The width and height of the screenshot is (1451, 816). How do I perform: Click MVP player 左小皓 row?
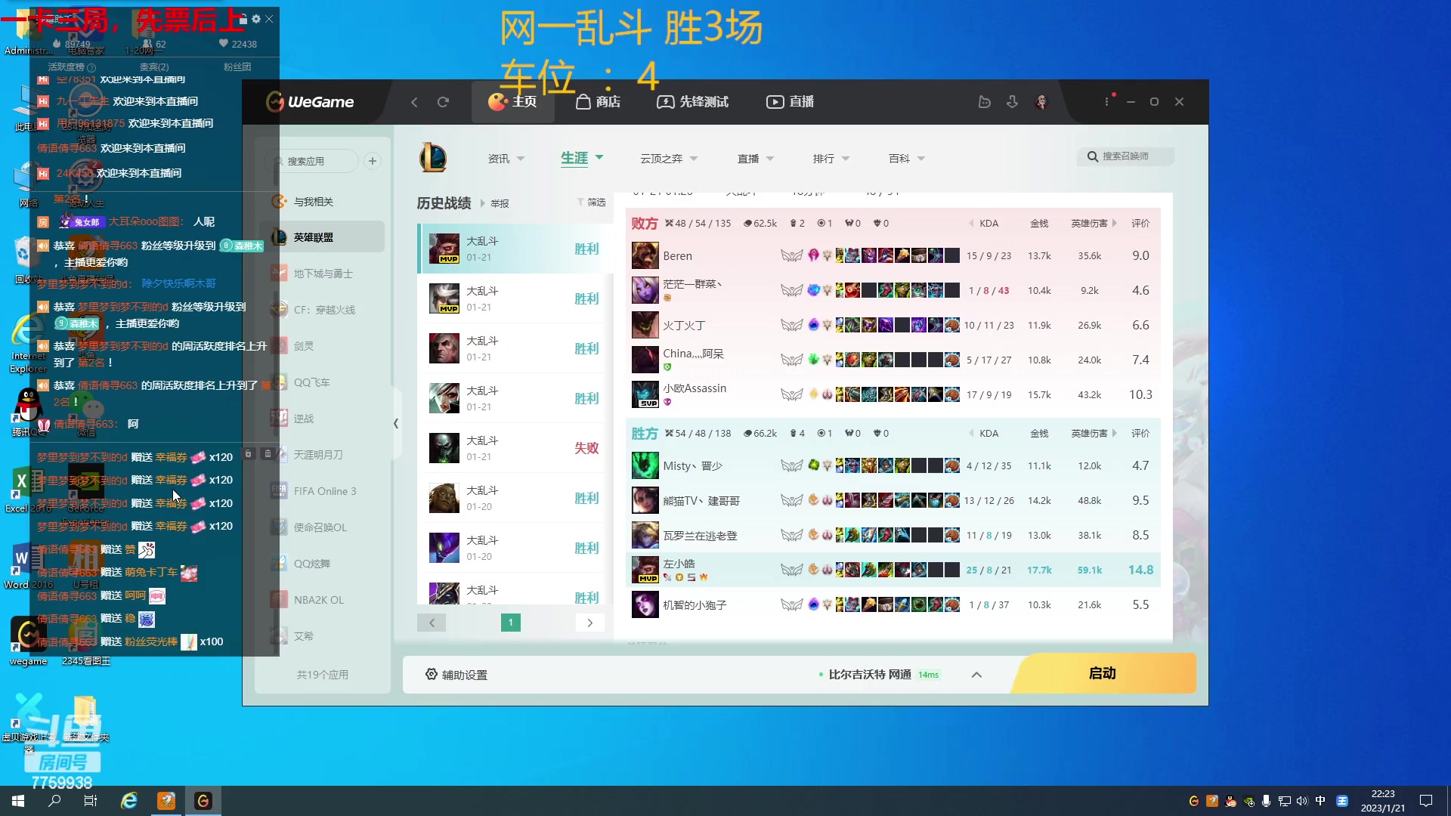[893, 570]
